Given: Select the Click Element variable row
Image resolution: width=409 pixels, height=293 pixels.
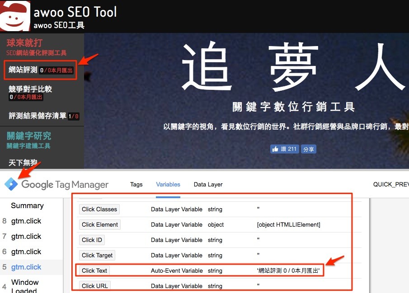Looking at the screenshot, I should (x=100, y=224).
